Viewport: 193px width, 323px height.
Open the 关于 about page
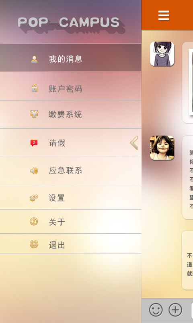pos(70,221)
